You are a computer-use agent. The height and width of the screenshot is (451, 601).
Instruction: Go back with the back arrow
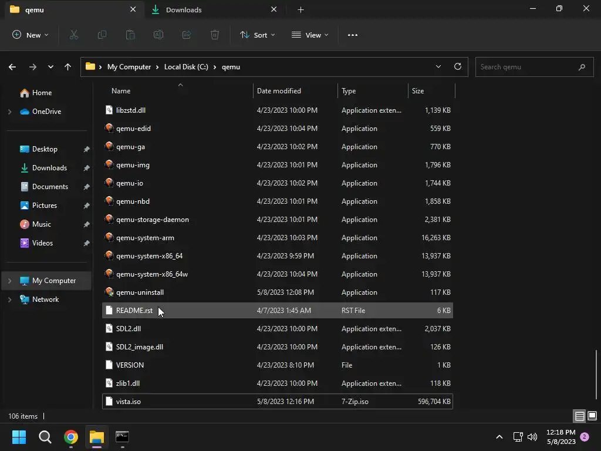[x=12, y=67]
